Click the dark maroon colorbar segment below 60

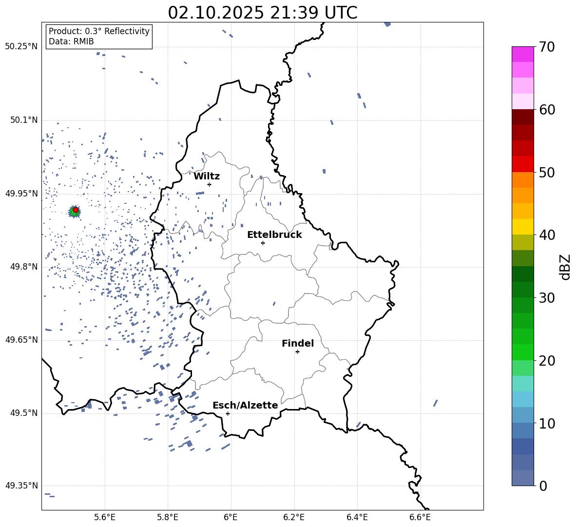(522, 117)
